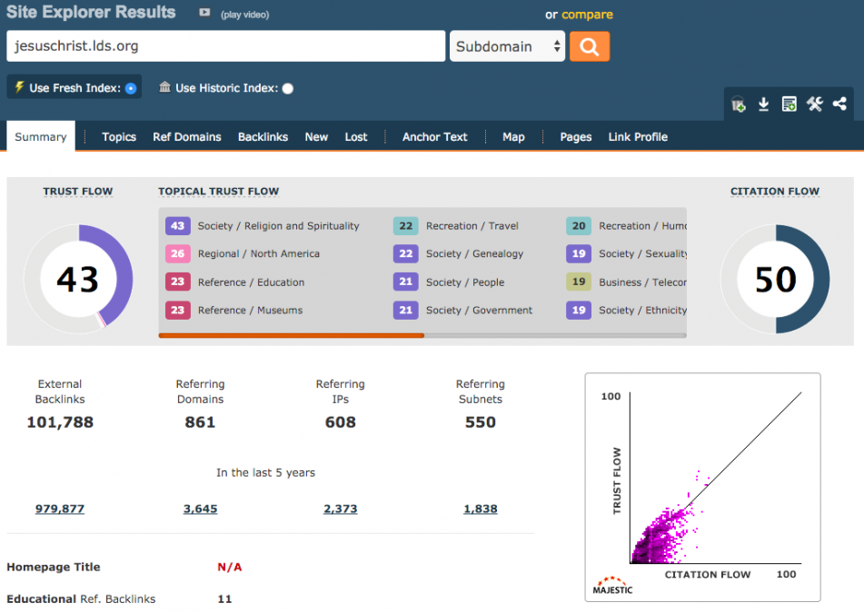Click the Referring Subnets count 550

click(x=481, y=422)
